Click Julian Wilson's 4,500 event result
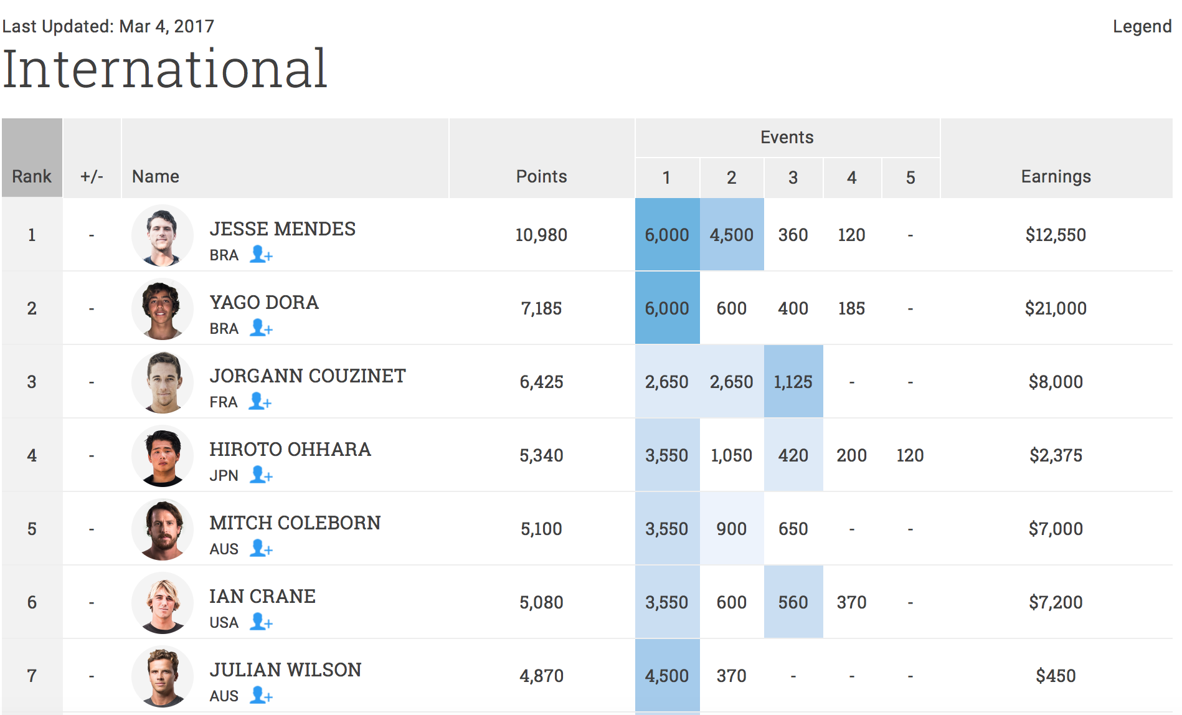 pyautogui.click(x=666, y=676)
